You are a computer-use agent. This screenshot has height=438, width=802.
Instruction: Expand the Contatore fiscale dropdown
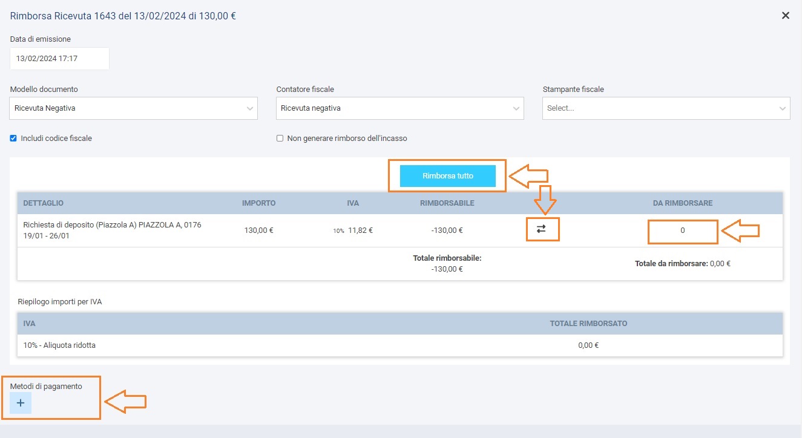pyautogui.click(x=399, y=108)
